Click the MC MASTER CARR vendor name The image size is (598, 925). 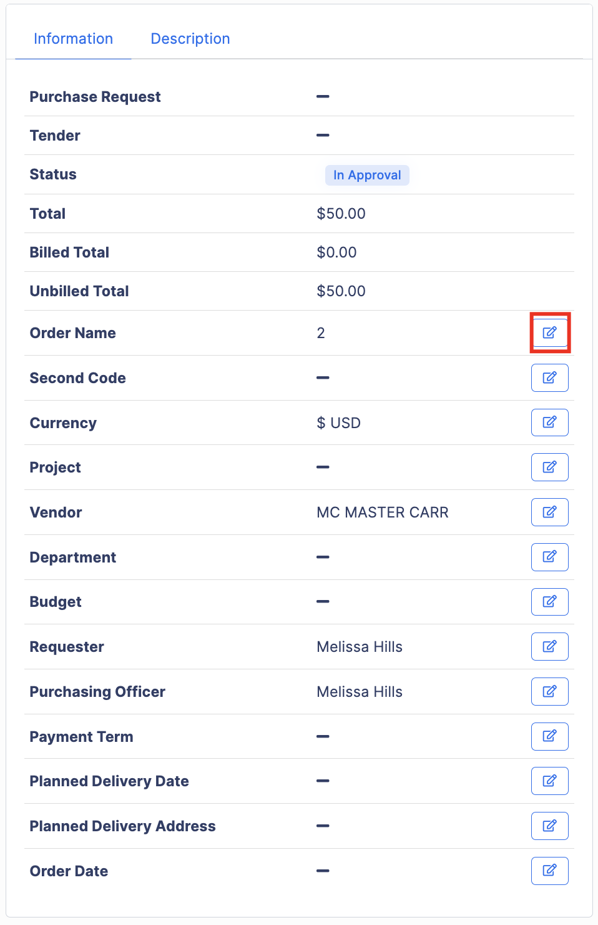click(383, 512)
